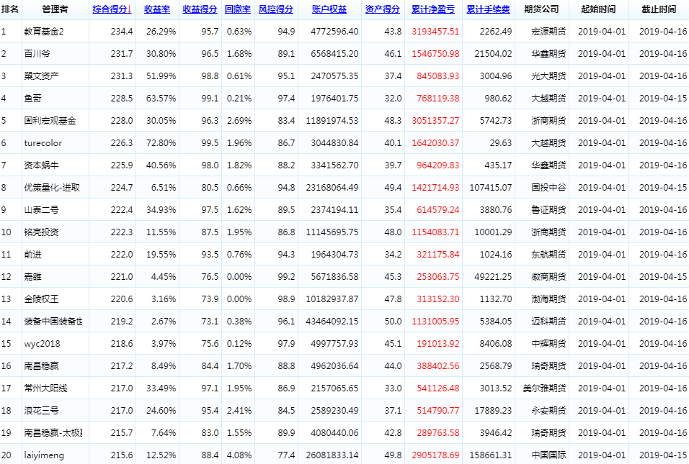
Task: Click futures company 永安期货
Action: [x=548, y=411]
